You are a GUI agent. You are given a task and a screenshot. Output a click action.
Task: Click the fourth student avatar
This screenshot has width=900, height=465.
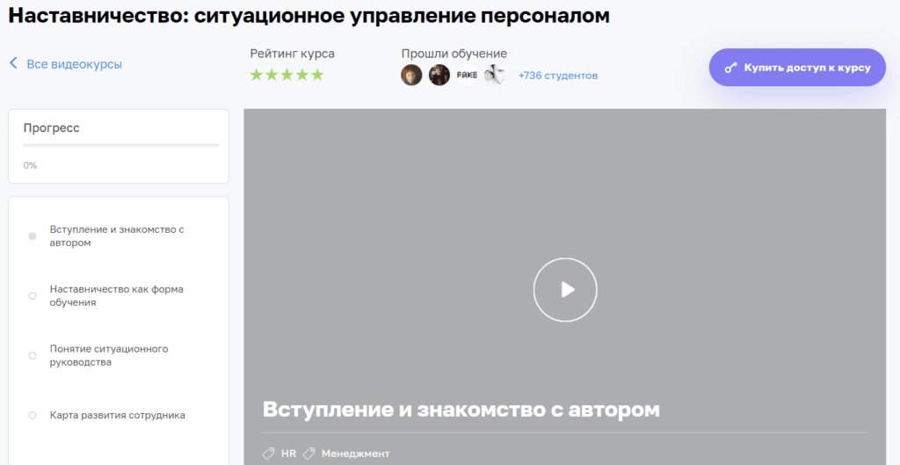[494, 76]
